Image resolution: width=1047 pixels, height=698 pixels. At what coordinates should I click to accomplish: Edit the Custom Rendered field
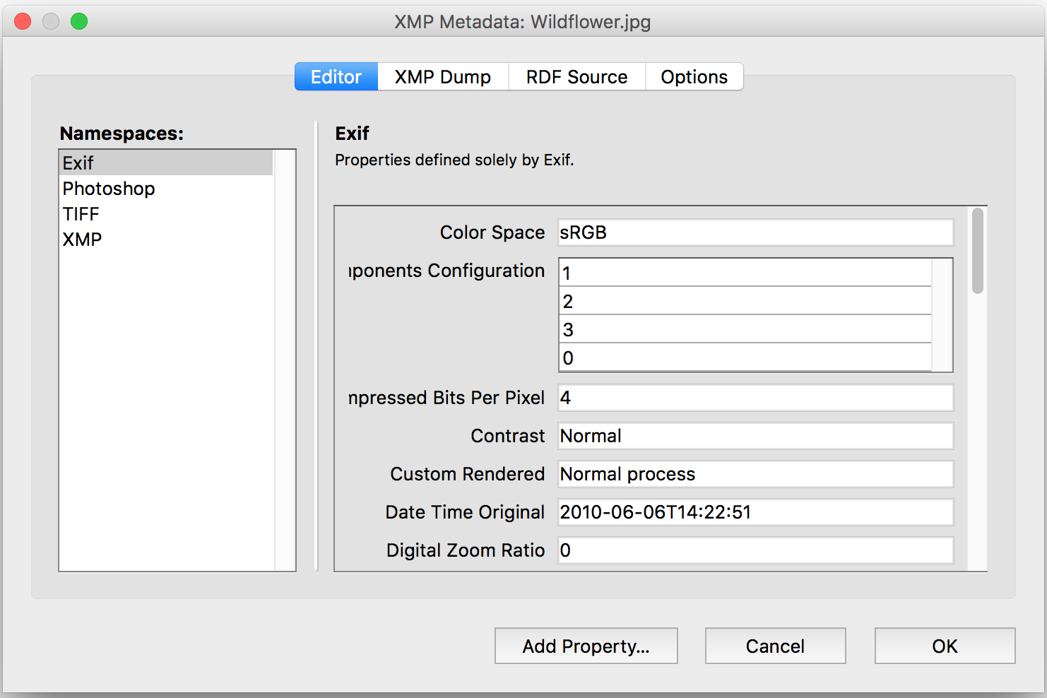tap(756, 474)
